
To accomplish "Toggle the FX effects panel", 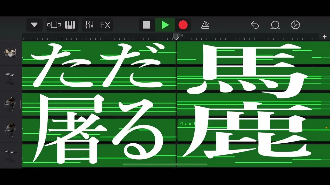I will [x=105, y=25].
